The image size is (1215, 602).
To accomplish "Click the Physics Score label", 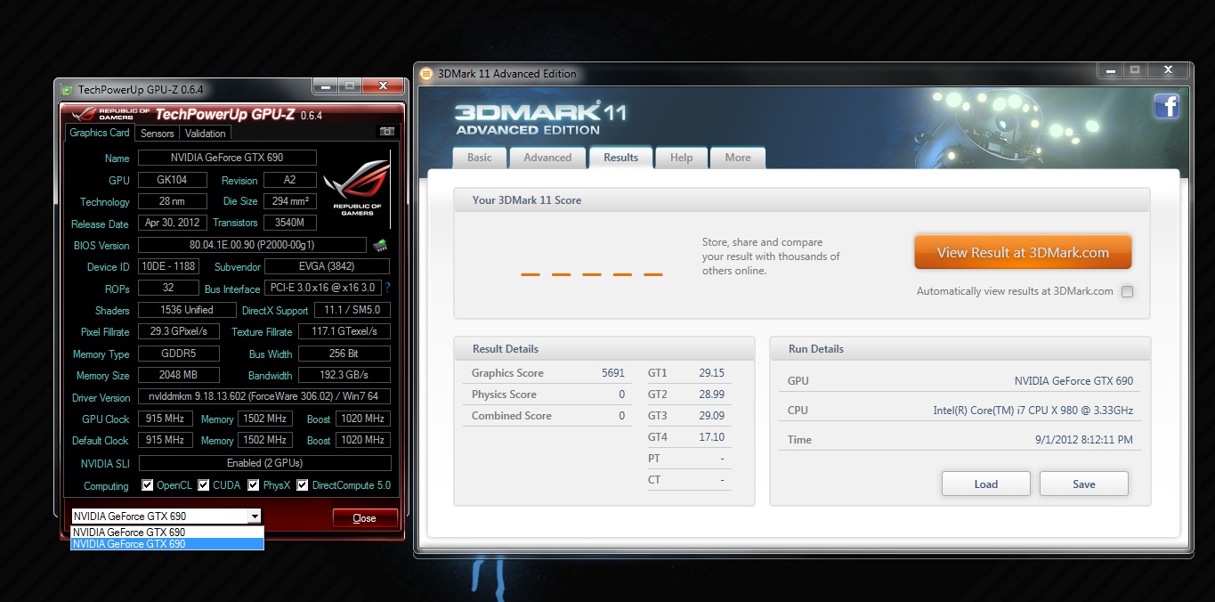I will click(504, 395).
